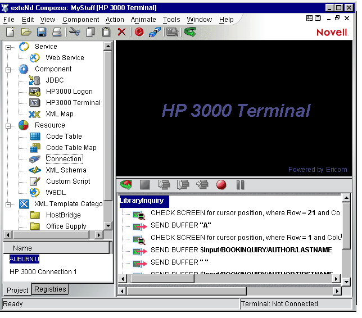
Task: Click the green-red animation start icon
Action: (126, 185)
